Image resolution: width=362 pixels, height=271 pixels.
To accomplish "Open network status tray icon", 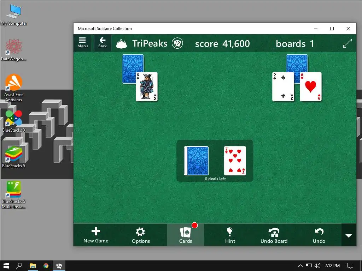I will (x=309, y=266).
